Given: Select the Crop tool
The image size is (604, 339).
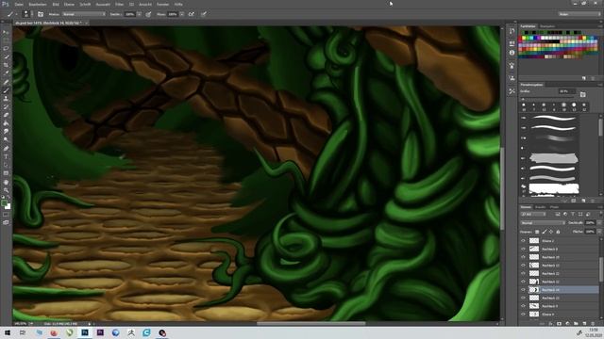Looking at the screenshot, I should click(x=6, y=65).
